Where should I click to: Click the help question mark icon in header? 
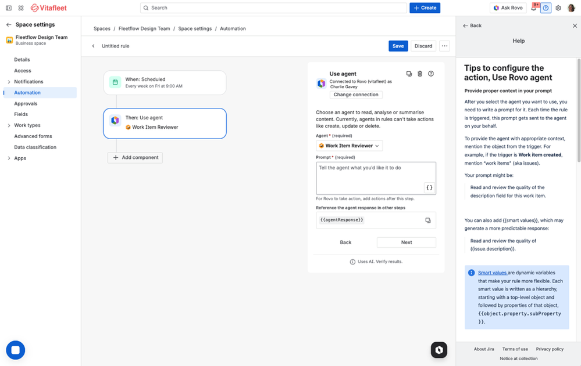[x=546, y=8]
